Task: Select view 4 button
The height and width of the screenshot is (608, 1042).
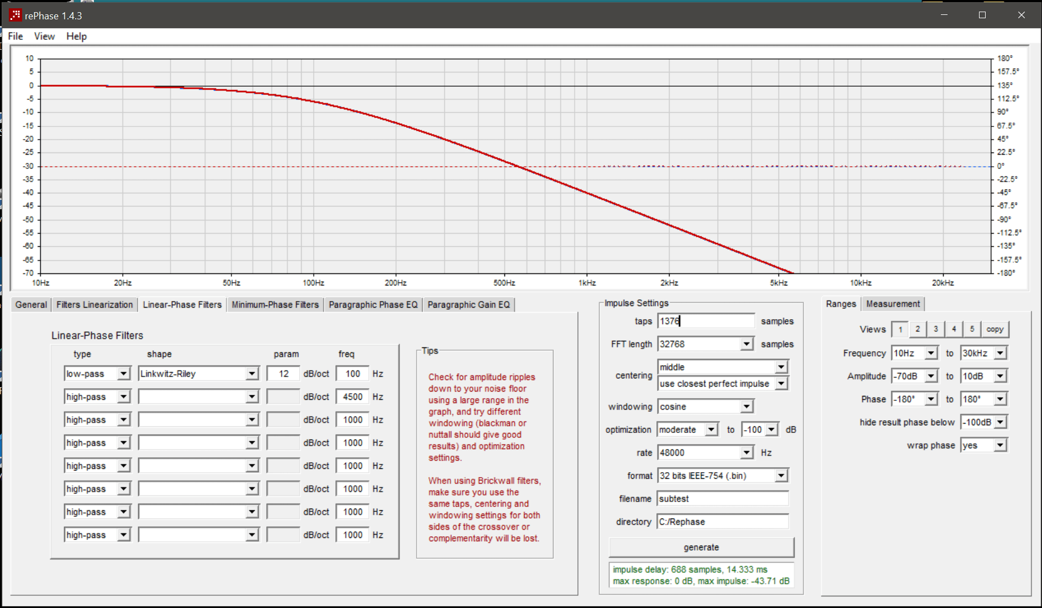Action: [954, 329]
